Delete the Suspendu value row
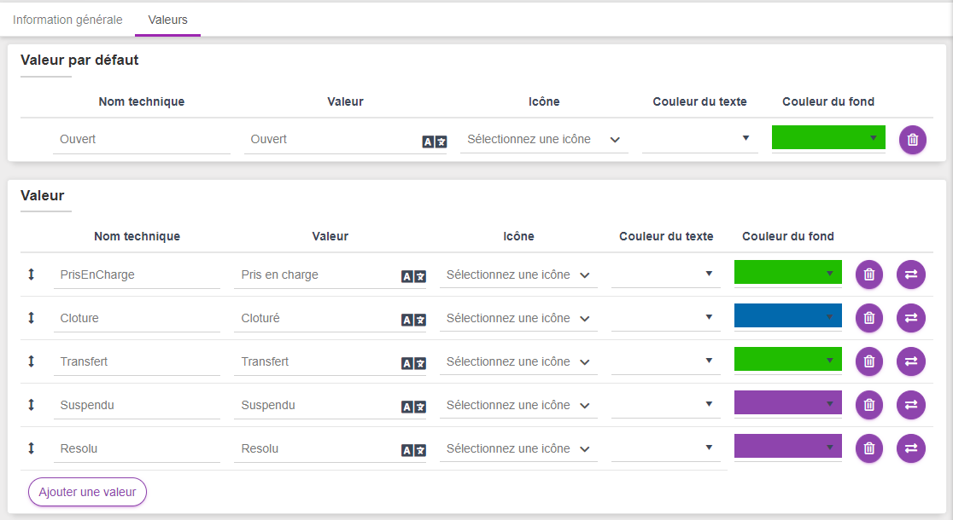This screenshot has height=520, width=953. click(x=868, y=405)
